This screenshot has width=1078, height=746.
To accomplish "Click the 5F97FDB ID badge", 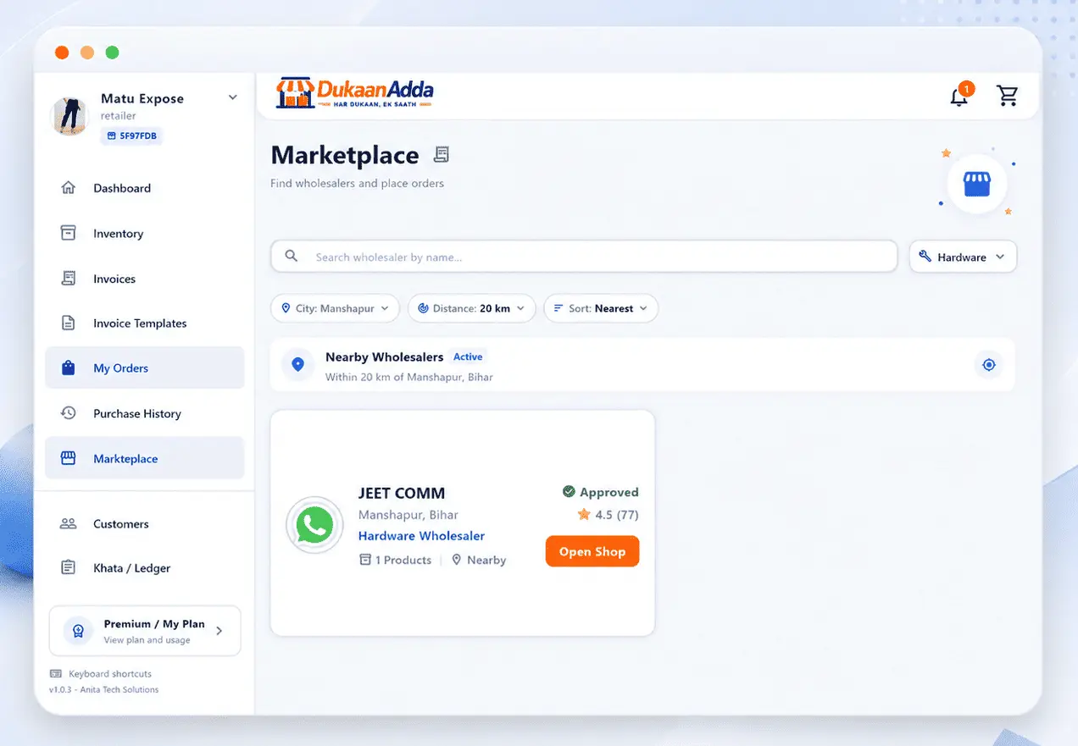I will coord(131,135).
